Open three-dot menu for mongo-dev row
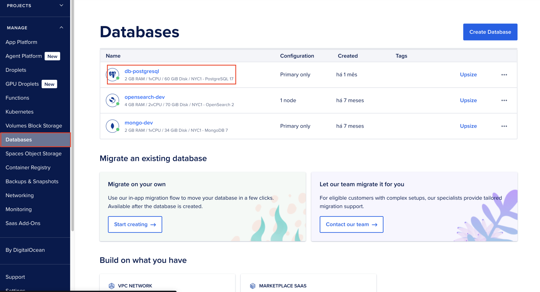540x292 pixels. click(504, 126)
